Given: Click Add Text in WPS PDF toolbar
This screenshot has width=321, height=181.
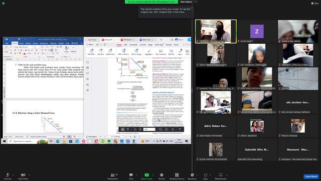Looking at the screenshot, I should tap(100, 52).
